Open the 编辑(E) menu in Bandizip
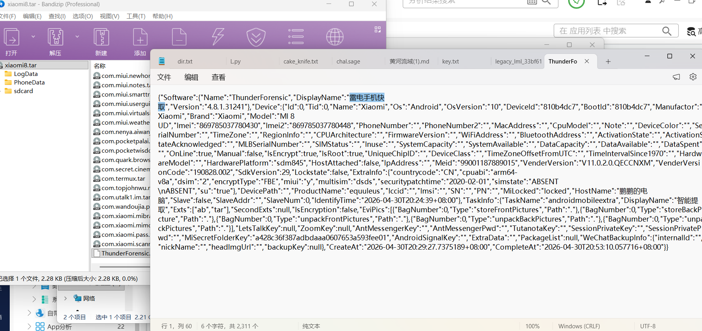This screenshot has width=702, height=331. 32,16
